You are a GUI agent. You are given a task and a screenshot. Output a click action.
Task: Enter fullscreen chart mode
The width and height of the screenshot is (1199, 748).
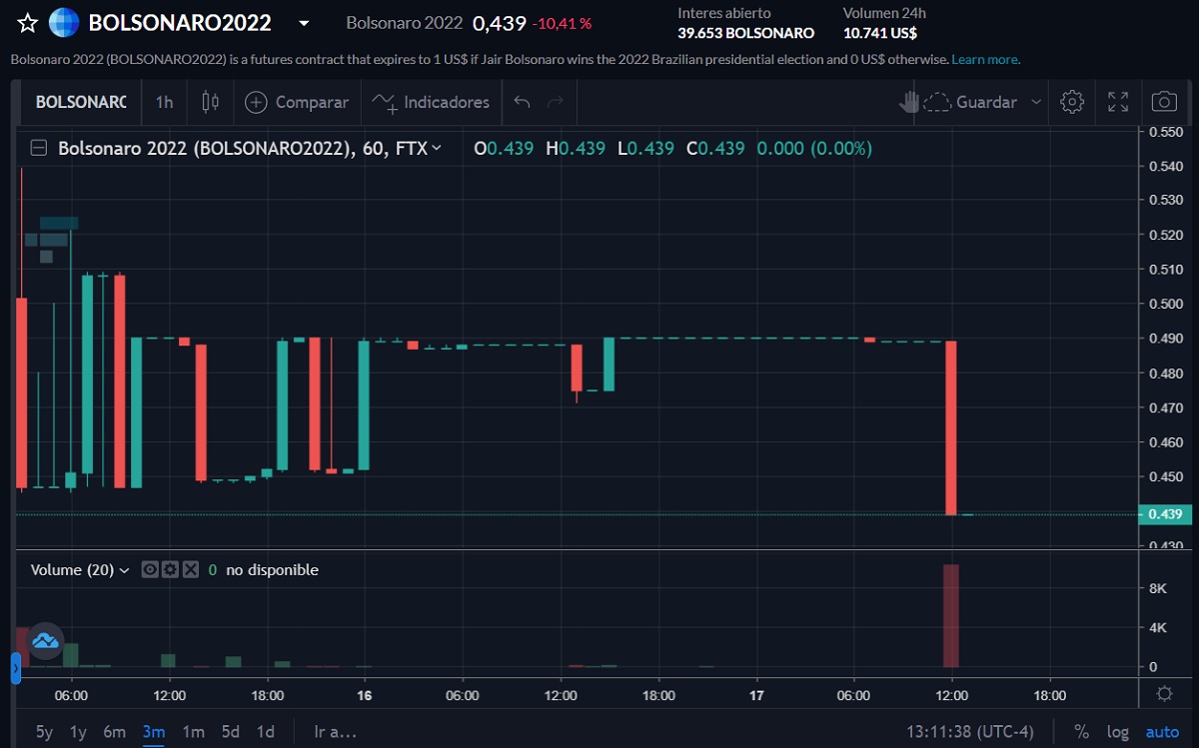1118,102
